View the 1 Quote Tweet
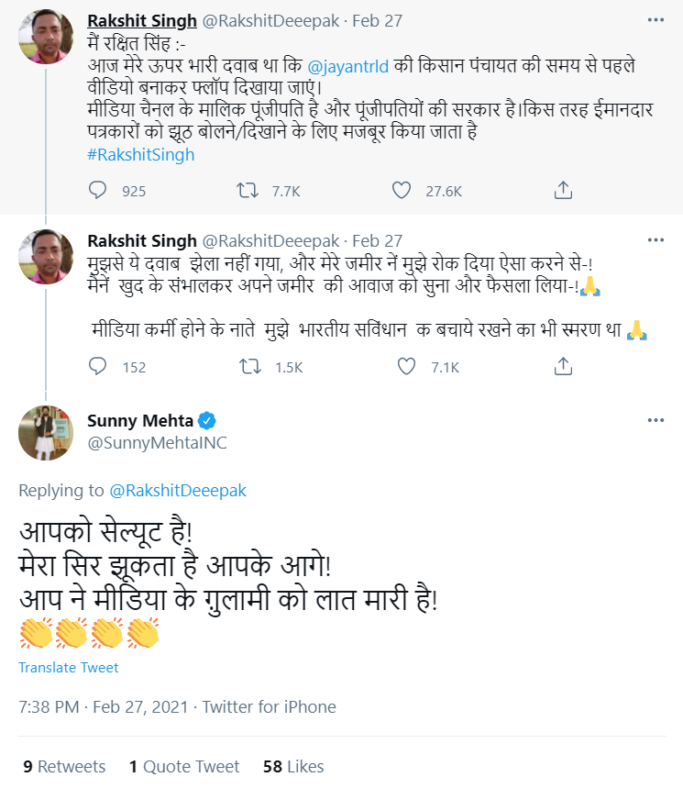This screenshot has height=788, width=683. coord(184,766)
